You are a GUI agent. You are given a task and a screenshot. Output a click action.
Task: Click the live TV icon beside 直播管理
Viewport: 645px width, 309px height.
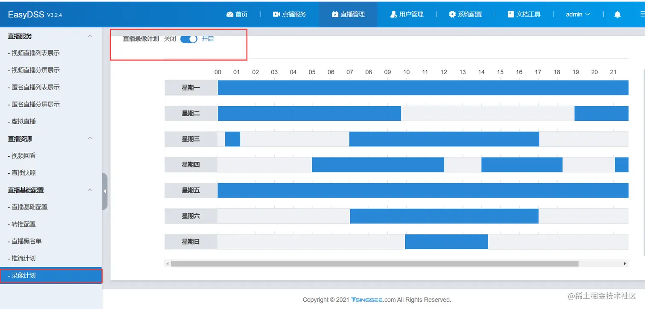(x=335, y=14)
